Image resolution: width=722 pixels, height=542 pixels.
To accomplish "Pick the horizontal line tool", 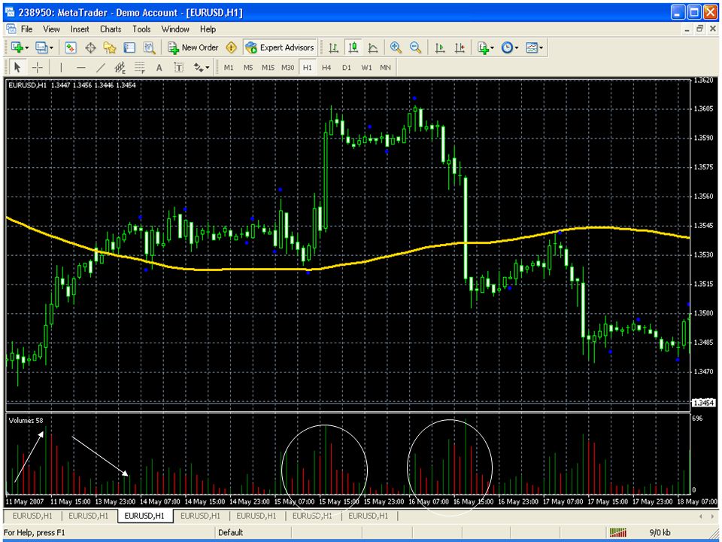I will pos(81,68).
